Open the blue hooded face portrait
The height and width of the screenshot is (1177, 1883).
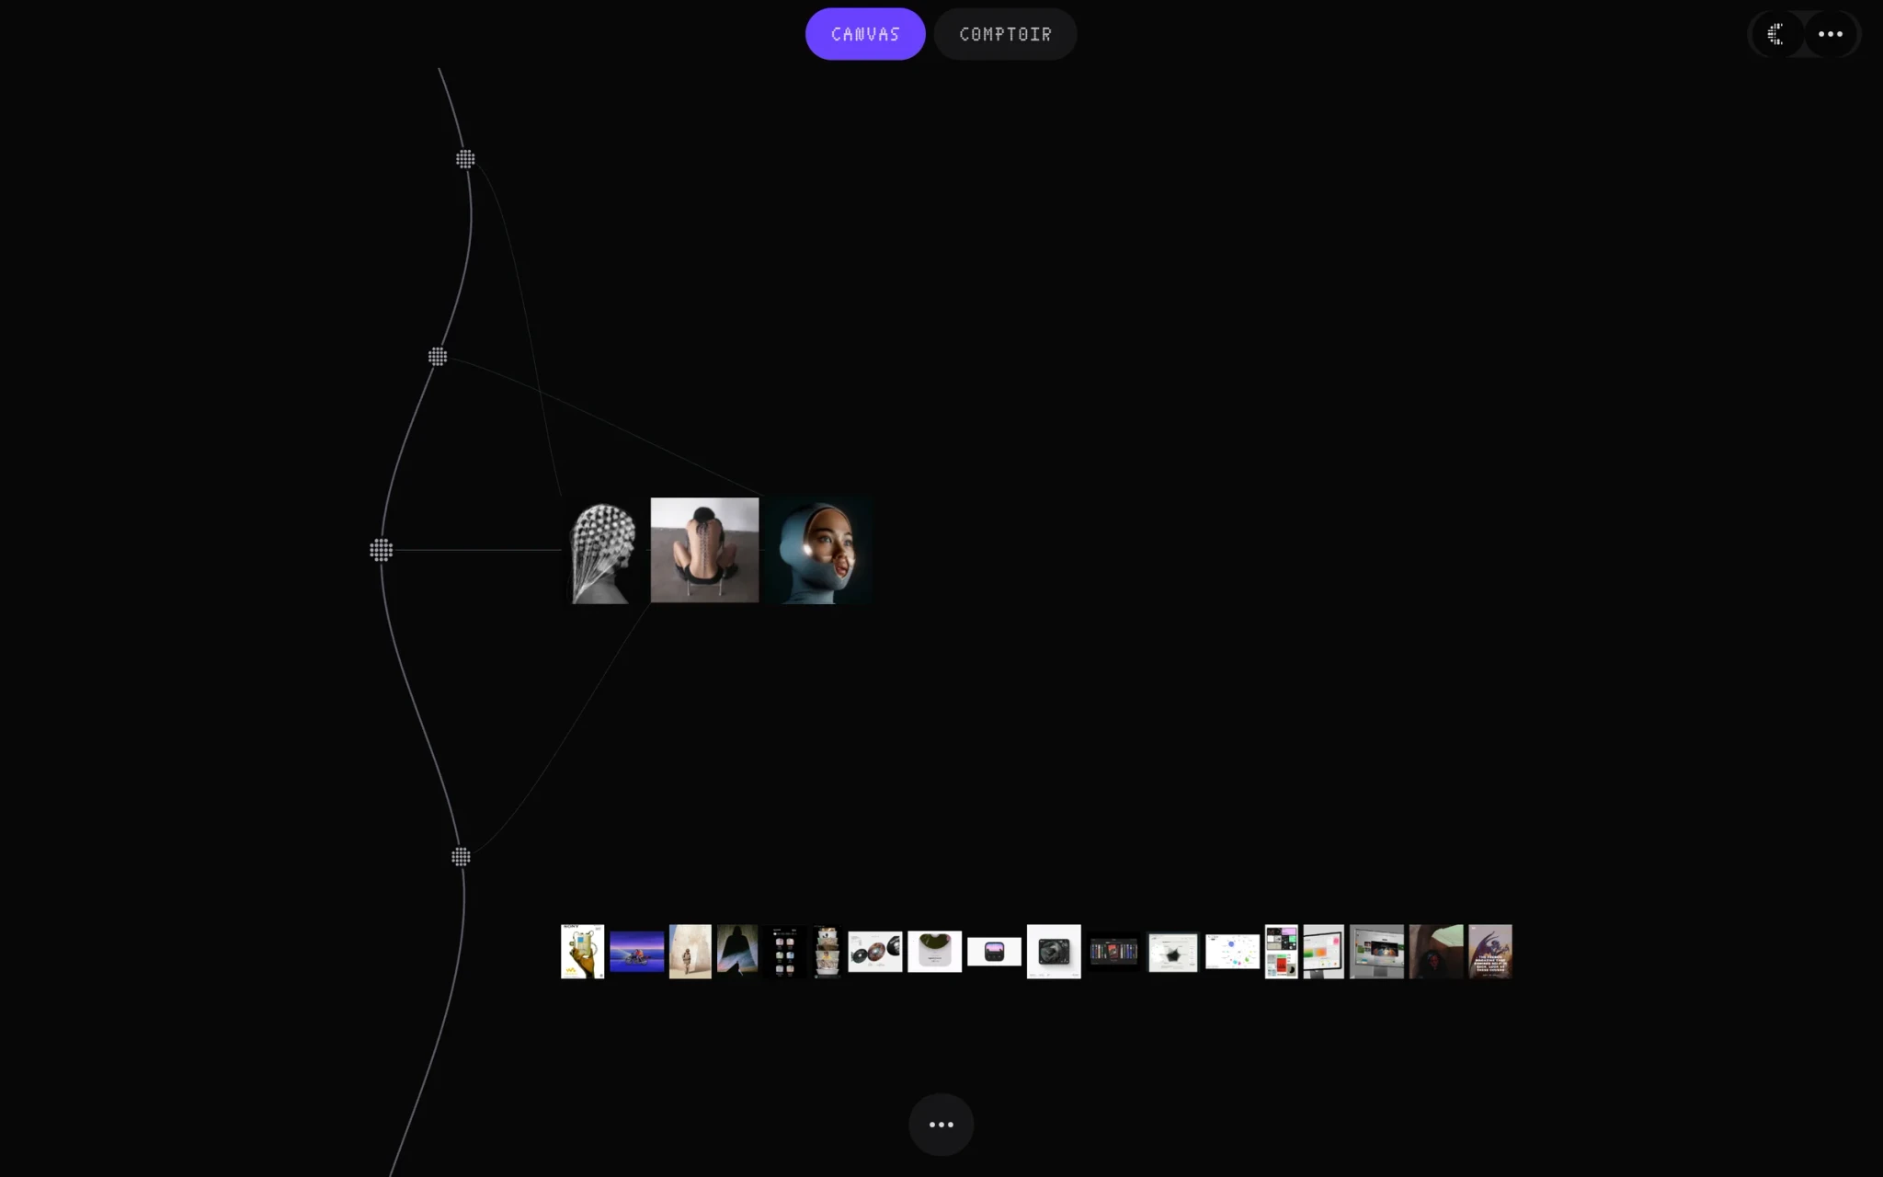point(819,551)
